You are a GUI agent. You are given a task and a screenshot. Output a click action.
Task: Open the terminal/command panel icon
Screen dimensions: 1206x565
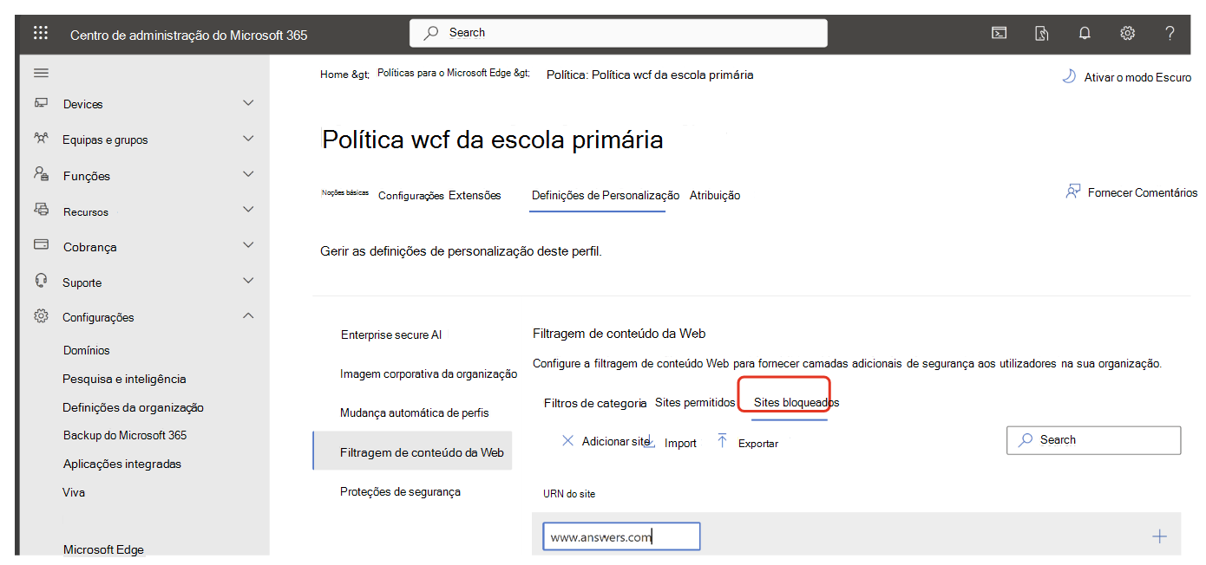[x=999, y=32]
